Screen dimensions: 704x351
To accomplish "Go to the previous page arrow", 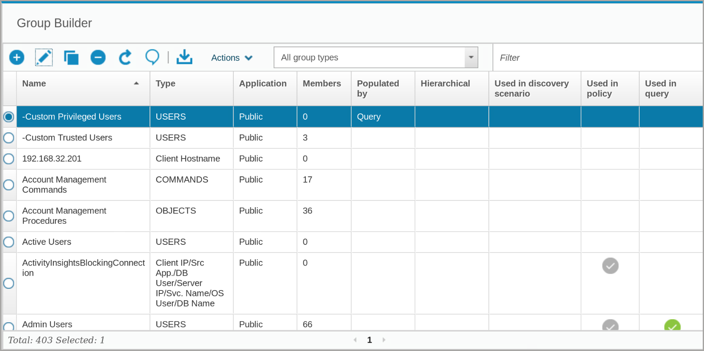I will click(x=355, y=340).
